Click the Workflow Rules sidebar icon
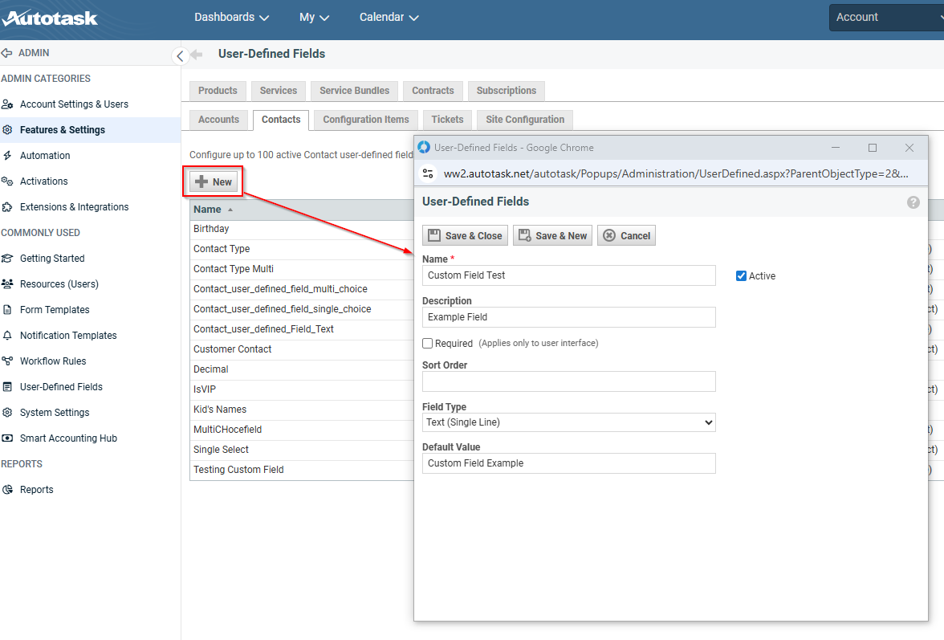This screenshot has width=944, height=640. tap(7, 361)
